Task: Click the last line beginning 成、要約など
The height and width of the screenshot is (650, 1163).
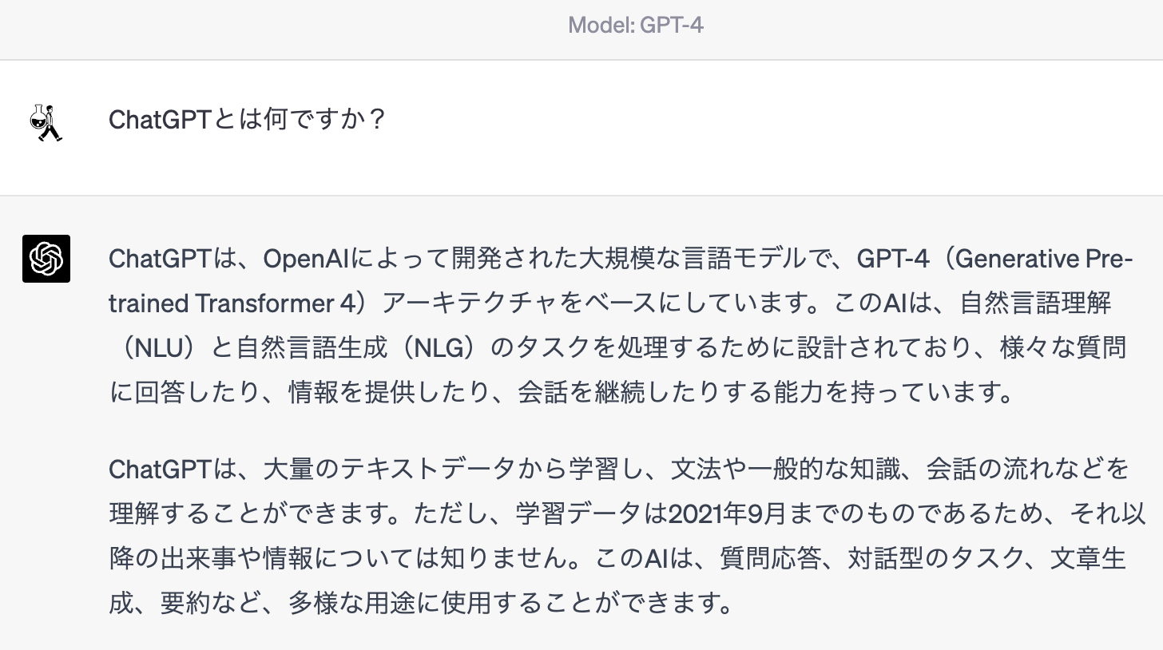Action: [x=421, y=602]
